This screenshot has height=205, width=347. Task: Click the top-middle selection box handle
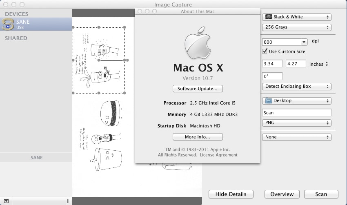point(99,27)
